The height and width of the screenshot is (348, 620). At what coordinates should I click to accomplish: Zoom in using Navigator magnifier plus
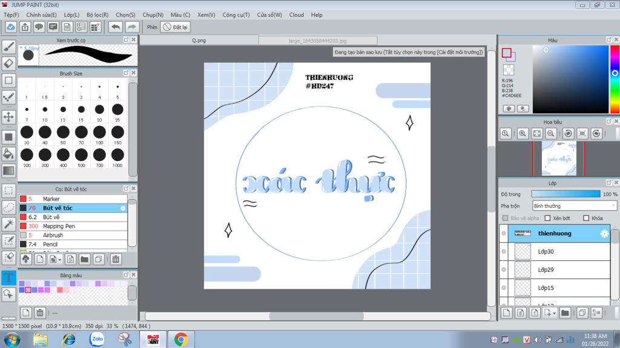[x=523, y=134]
